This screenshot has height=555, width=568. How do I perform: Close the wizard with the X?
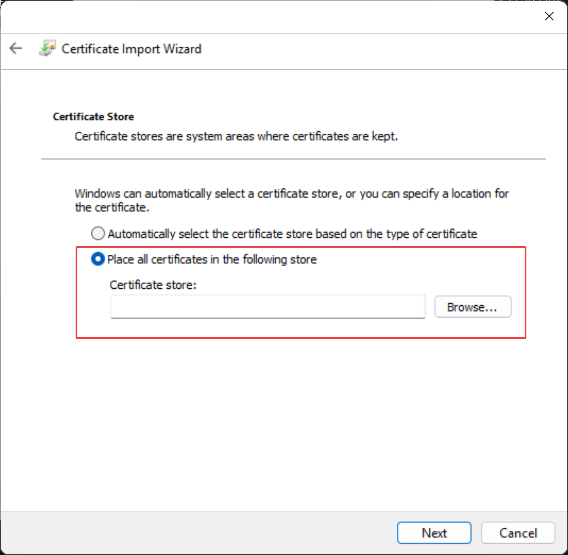click(549, 16)
